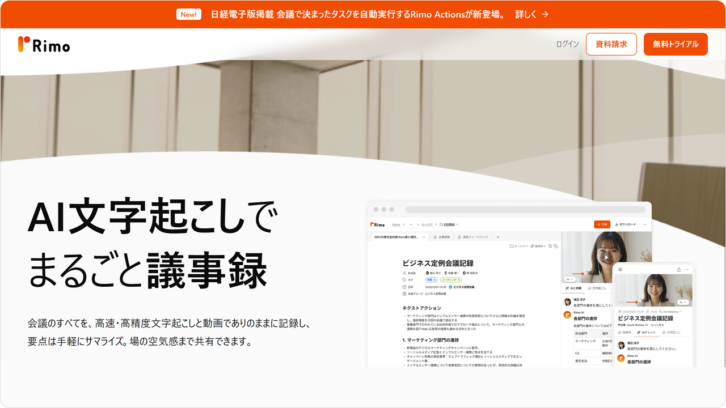
Task: Click the breadcrumb ellipsis after Home
Action: coord(411,224)
